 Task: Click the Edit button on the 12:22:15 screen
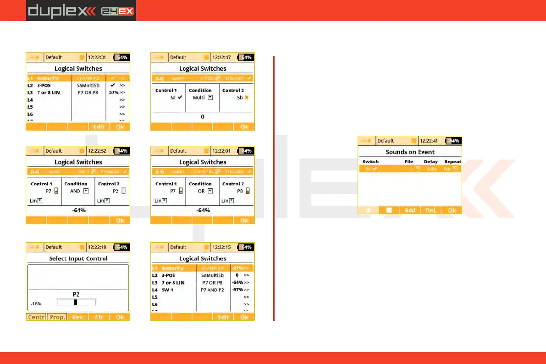pyautogui.click(x=223, y=317)
